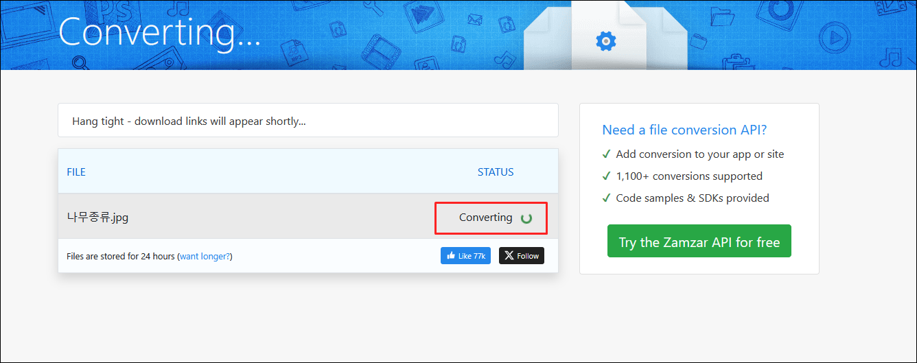Screen dimensions: 917x363
Task: Click the FILE column header
Action: (x=76, y=172)
